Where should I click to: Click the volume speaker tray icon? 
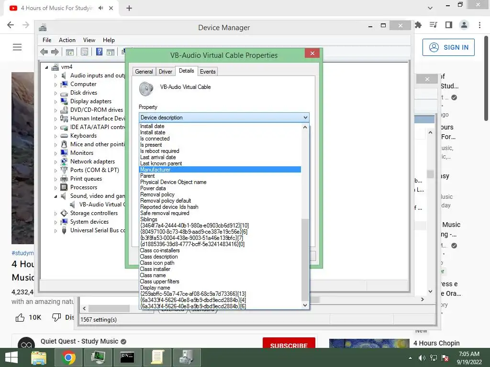(x=422, y=358)
